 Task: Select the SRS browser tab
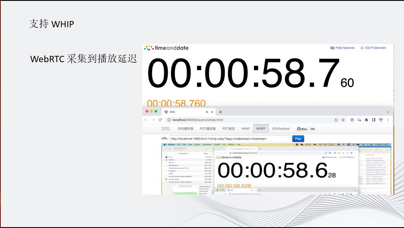[189, 112]
